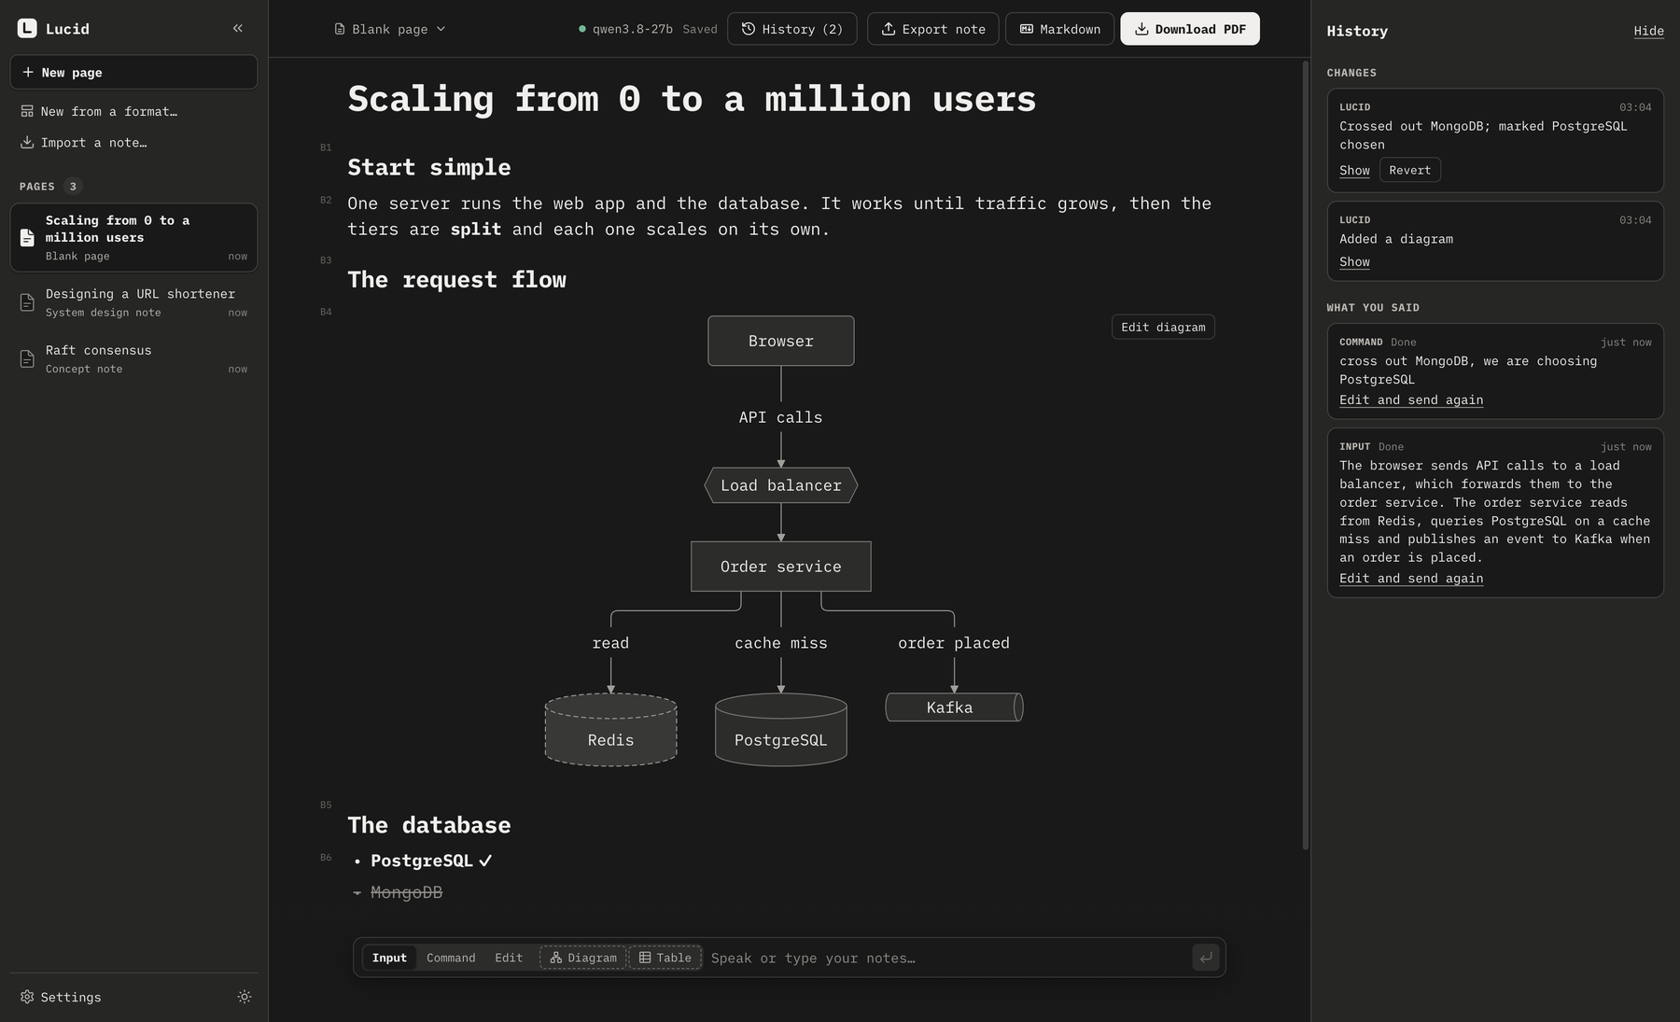1680x1022 pixels.
Task: Click Edit diagram button
Action: pyautogui.click(x=1163, y=327)
